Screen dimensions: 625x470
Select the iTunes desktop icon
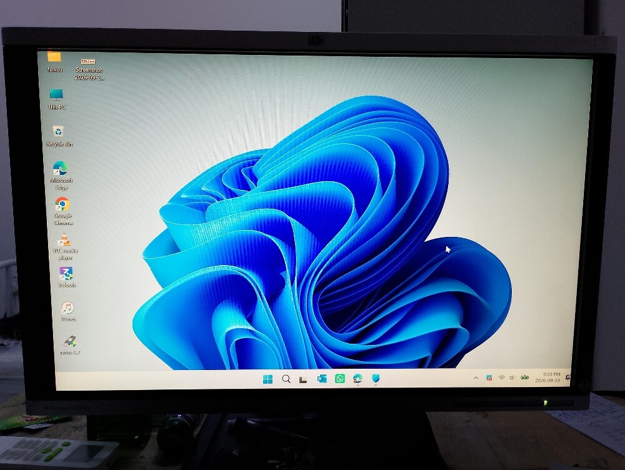(67, 307)
